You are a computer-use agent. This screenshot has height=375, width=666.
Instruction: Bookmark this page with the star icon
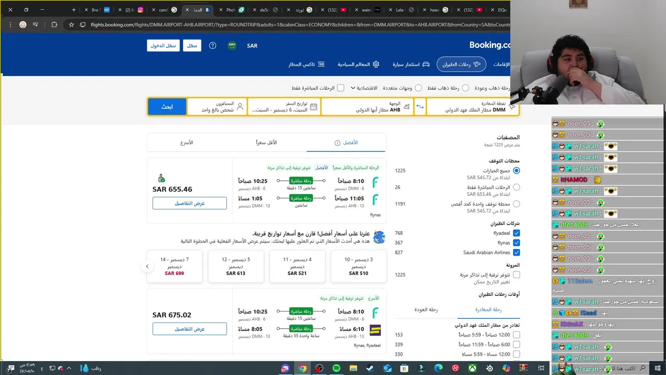[71, 24]
